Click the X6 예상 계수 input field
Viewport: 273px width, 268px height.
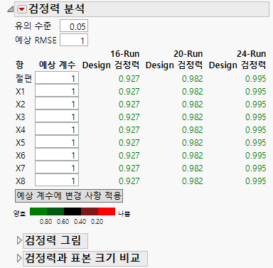(x=57, y=155)
